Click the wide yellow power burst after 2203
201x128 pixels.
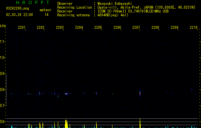click(x=66, y=124)
